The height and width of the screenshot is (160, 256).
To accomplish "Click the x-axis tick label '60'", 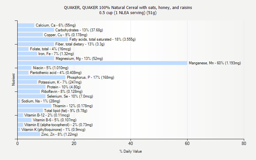I will [187, 143].
